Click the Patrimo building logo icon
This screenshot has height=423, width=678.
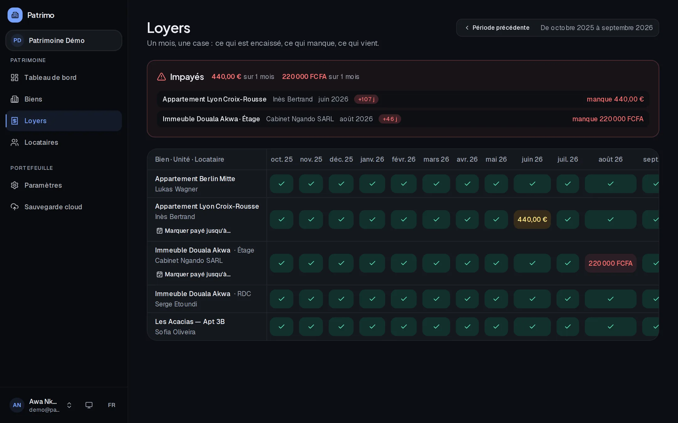(15, 15)
